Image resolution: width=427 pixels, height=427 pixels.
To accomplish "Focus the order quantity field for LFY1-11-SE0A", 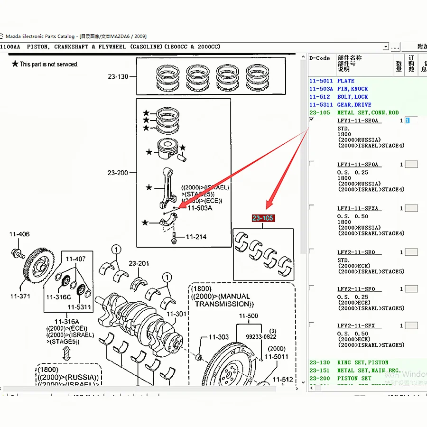I will pos(411,121).
